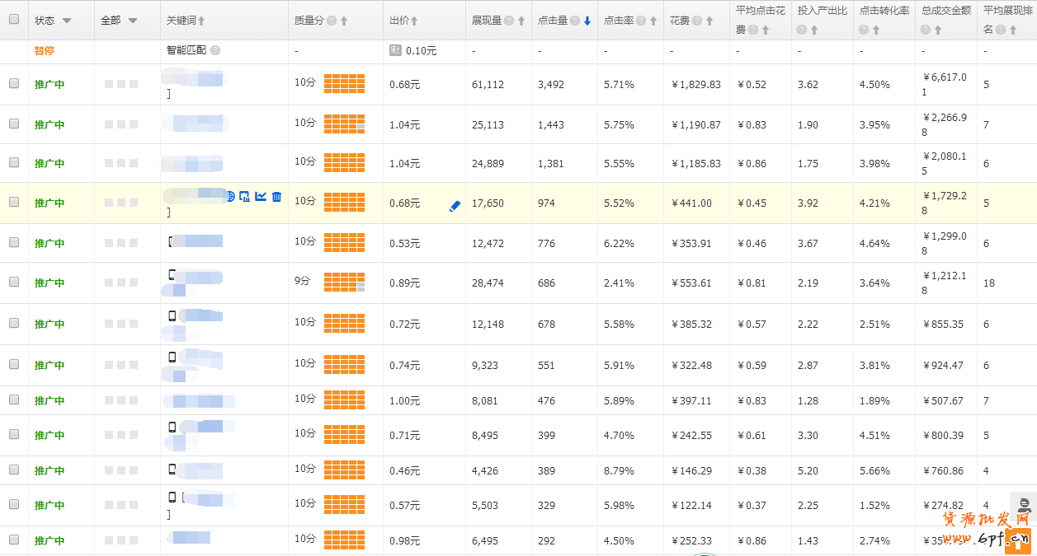The width and height of the screenshot is (1037, 556).
Task: Click the blue down arrow beside 点击量
Action: click(x=587, y=21)
